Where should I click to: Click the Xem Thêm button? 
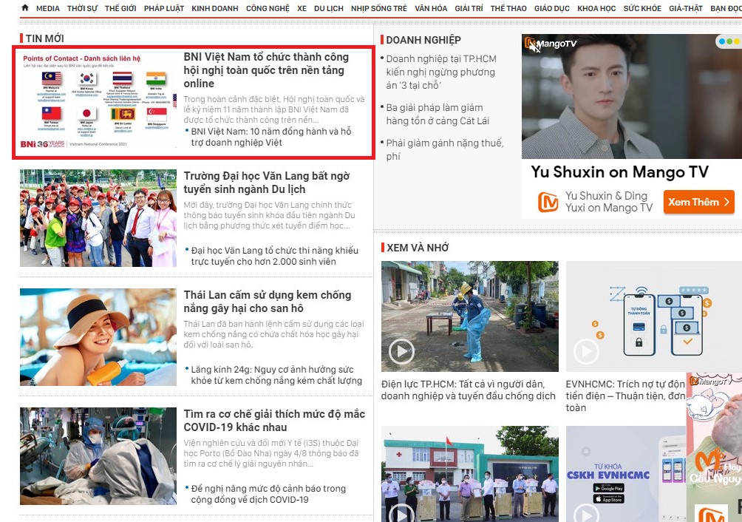tap(698, 202)
